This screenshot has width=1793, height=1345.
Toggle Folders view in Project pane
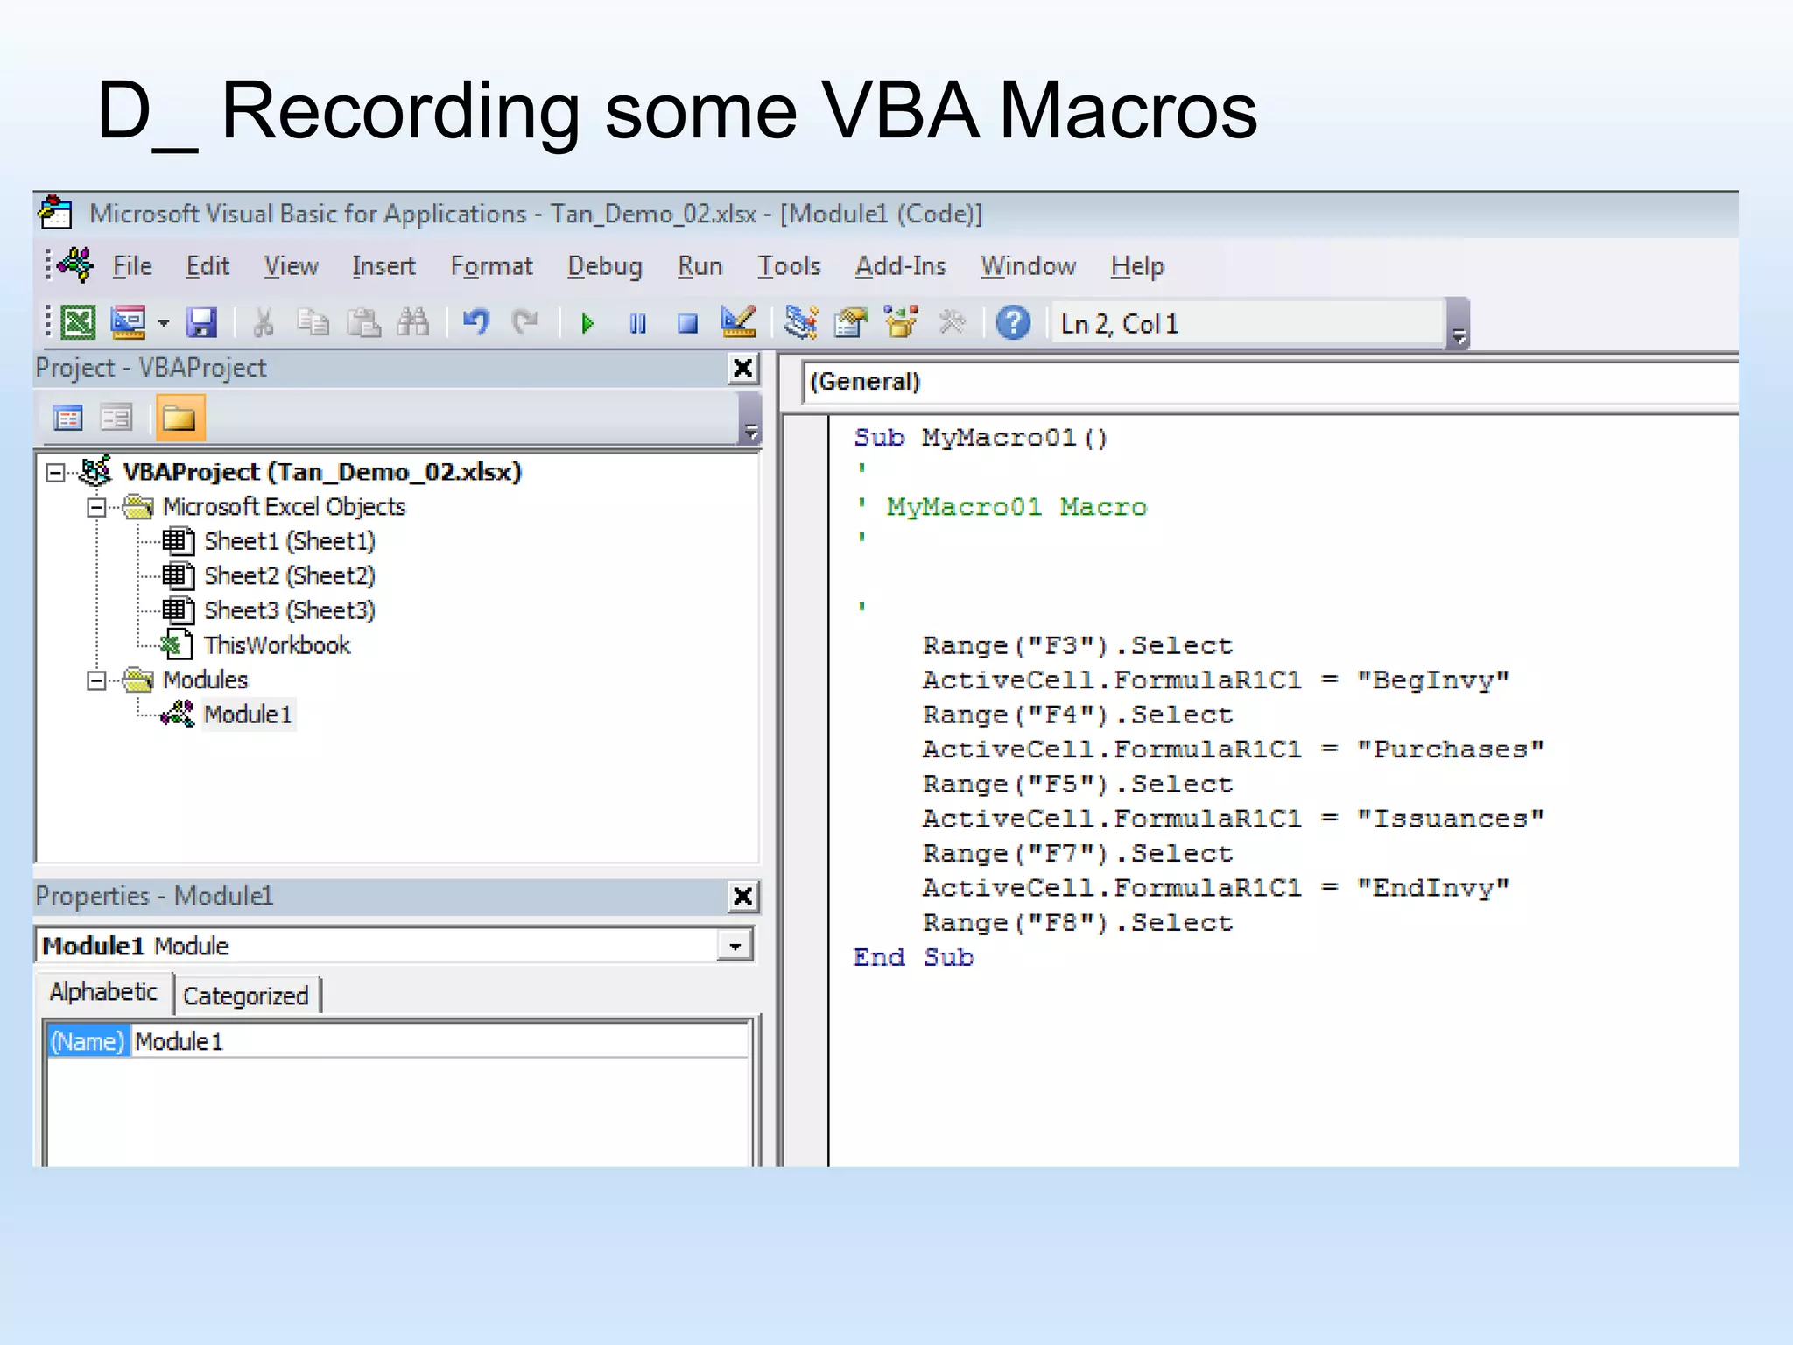coord(180,418)
